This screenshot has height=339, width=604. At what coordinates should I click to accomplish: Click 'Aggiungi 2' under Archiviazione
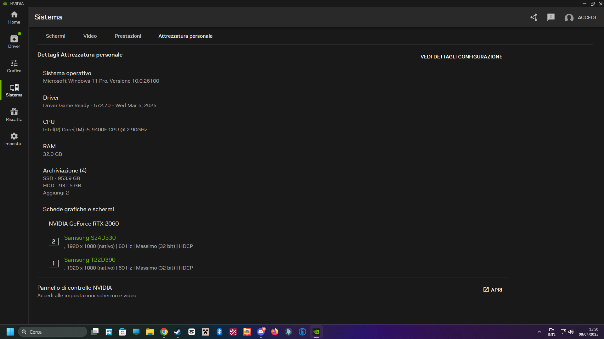[x=56, y=193]
